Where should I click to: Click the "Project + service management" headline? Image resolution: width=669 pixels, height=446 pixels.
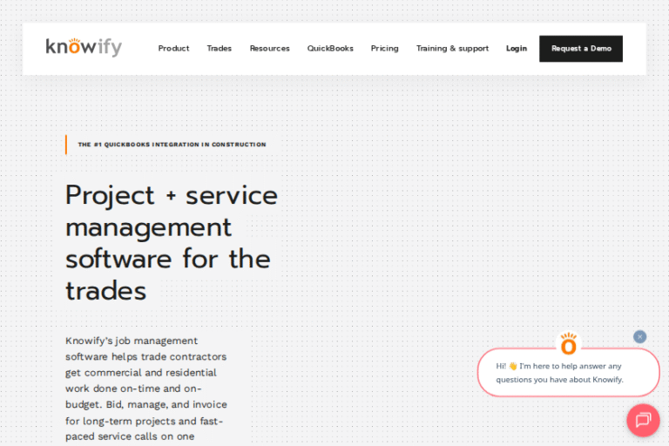(x=171, y=211)
